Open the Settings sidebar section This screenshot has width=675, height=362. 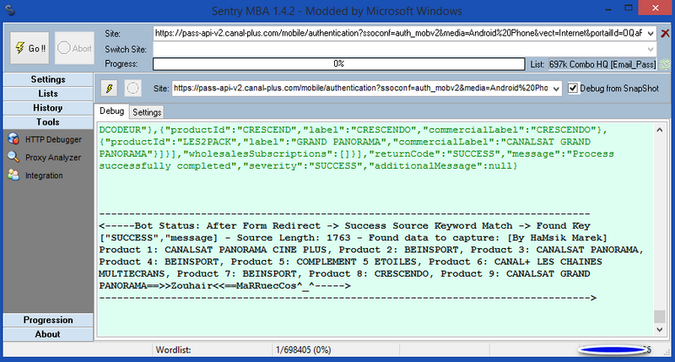(x=48, y=79)
